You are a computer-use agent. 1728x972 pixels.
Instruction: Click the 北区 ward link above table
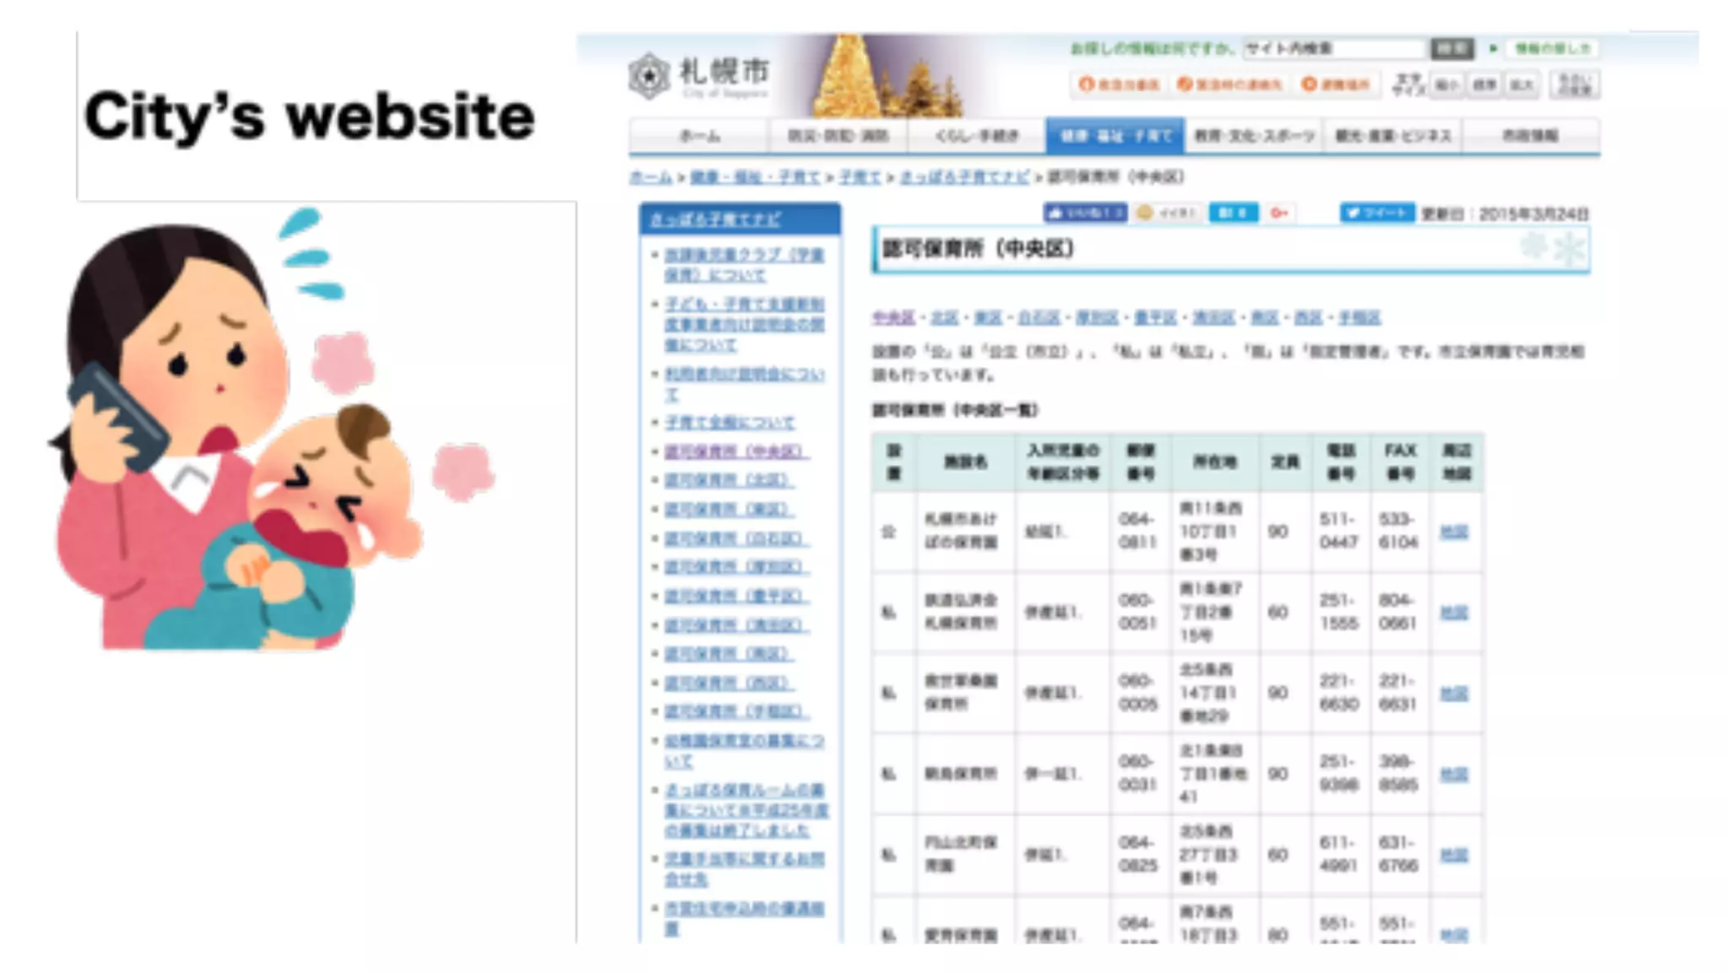(944, 317)
